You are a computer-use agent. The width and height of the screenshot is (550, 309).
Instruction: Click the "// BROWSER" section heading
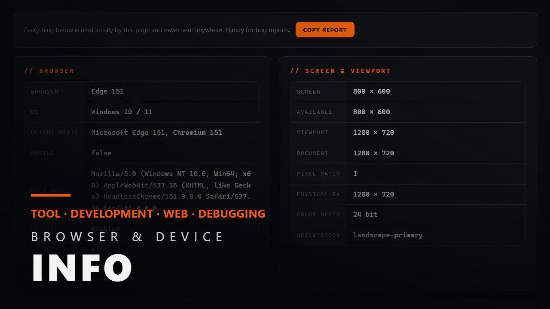[x=49, y=71]
